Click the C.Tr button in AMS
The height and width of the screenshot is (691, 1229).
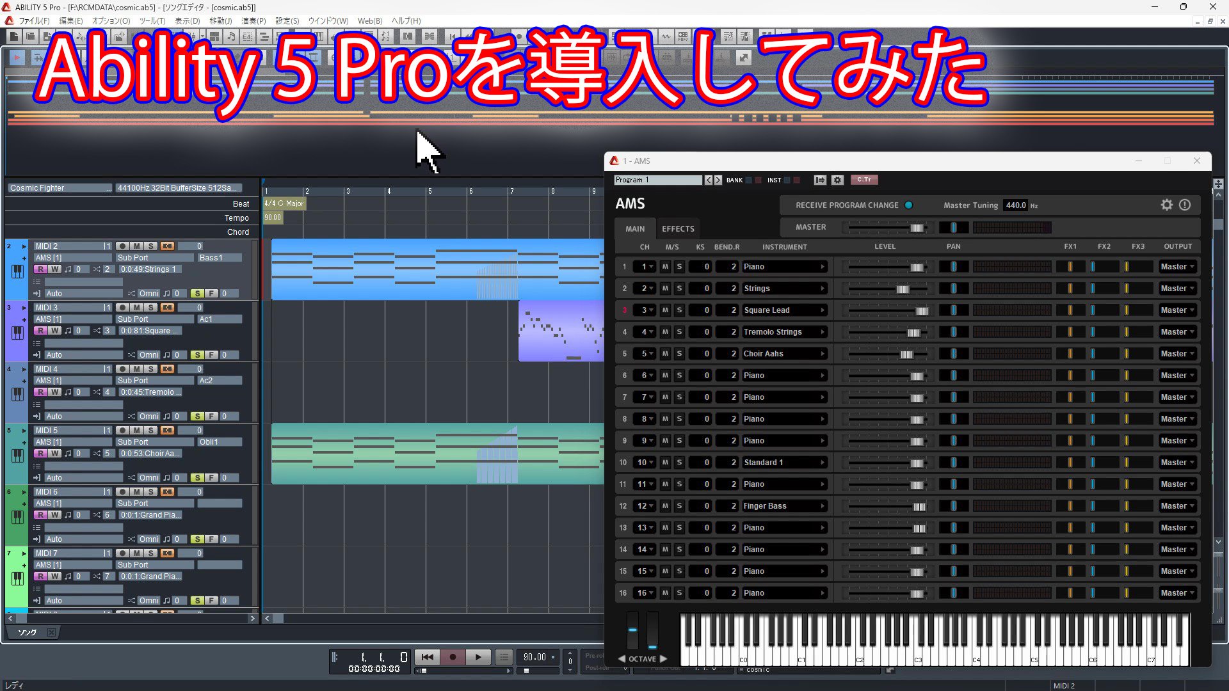coord(864,180)
